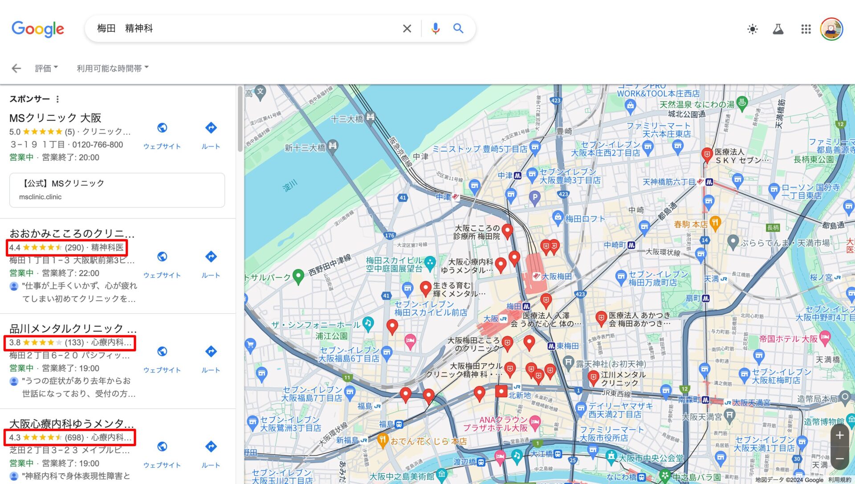Open 品川メンタルクリニック listing title
This screenshot has height=484, width=855.
click(73, 329)
